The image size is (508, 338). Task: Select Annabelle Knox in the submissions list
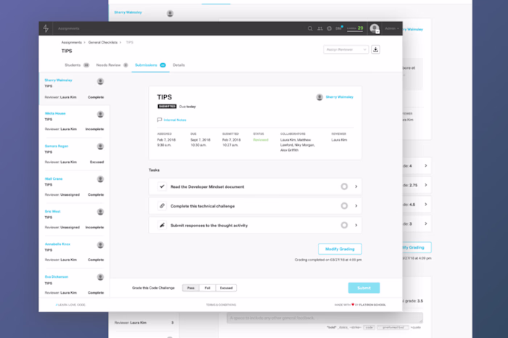(74, 252)
